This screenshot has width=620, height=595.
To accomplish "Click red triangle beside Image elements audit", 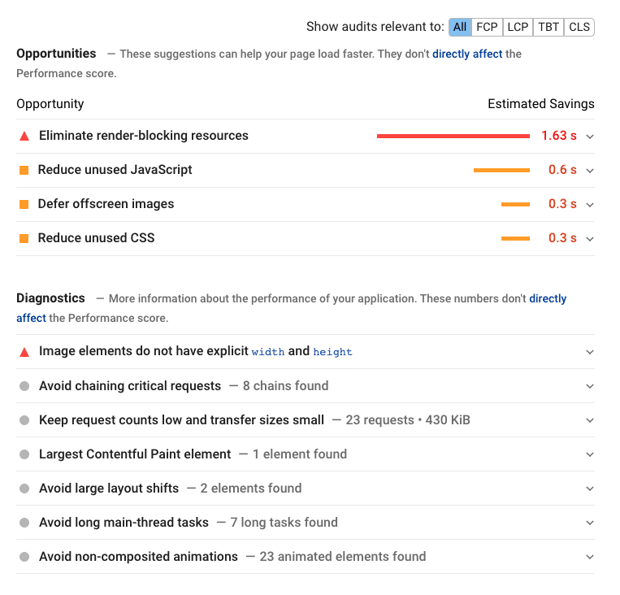I will 24,352.
